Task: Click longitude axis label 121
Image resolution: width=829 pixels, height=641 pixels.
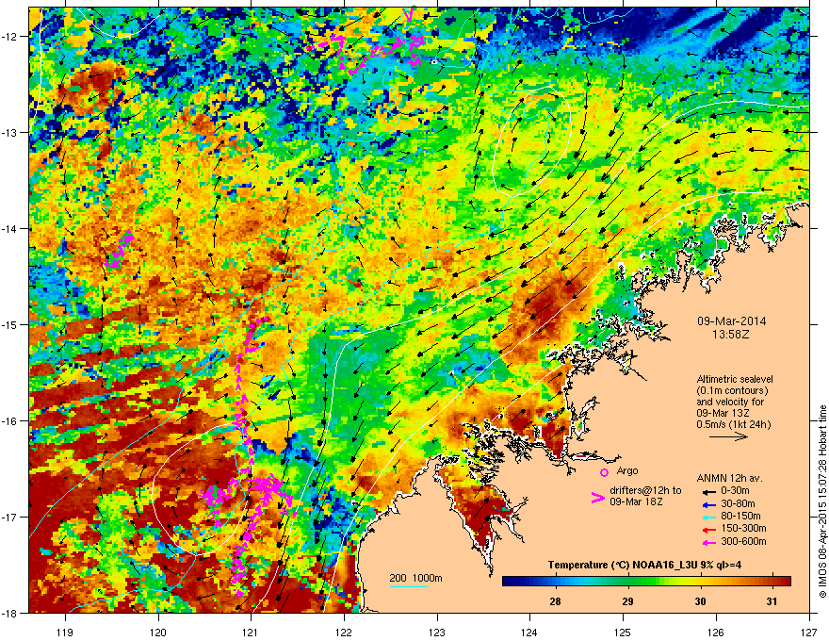Action: point(251,632)
